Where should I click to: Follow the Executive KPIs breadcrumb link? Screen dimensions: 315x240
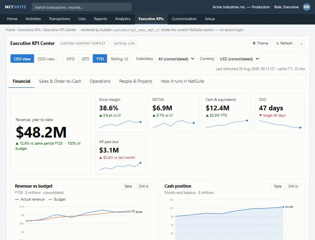click(29, 30)
